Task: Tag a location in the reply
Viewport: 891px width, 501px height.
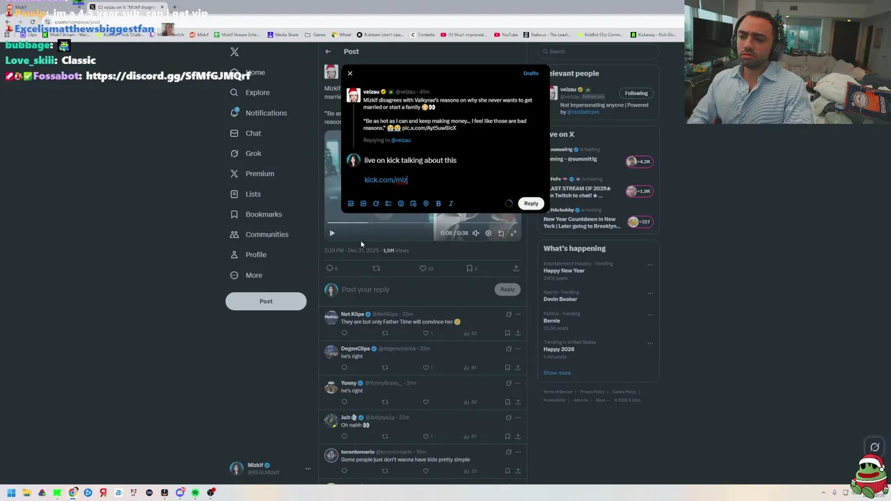Action: pos(426,204)
